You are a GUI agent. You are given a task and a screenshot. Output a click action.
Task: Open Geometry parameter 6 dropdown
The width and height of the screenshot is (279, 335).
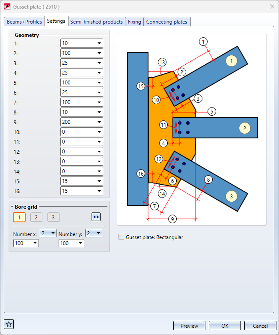pyautogui.click(x=99, y=92)
